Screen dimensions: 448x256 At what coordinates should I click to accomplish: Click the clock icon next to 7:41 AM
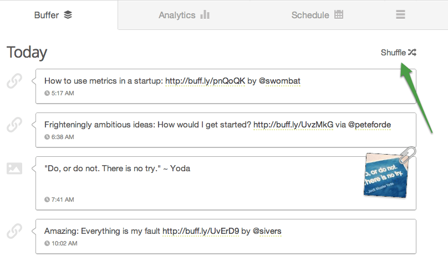tap(47, 199)
